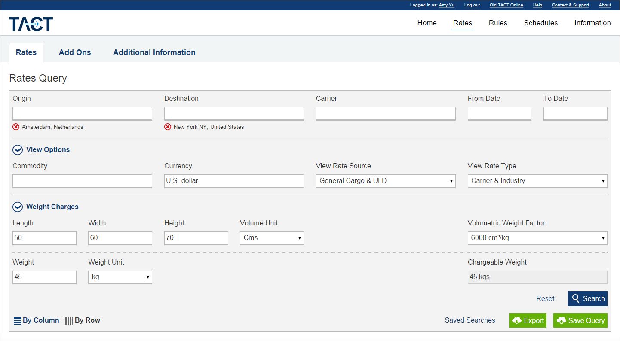Collapse the View Options section
620x341 pixels.
pos(18,150)
